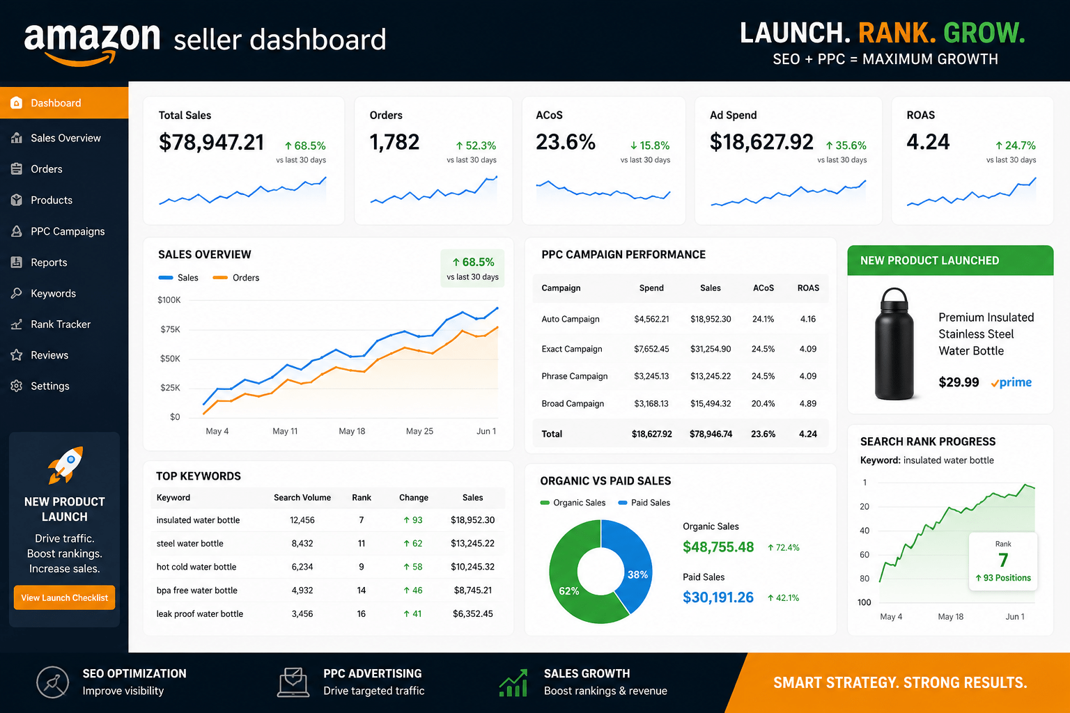Viewport: 1070px width, 713px height.
Task: Click 'Premium Insulated Stainless Steel Water Bottle' title
Action: click(x=986, y=334)
